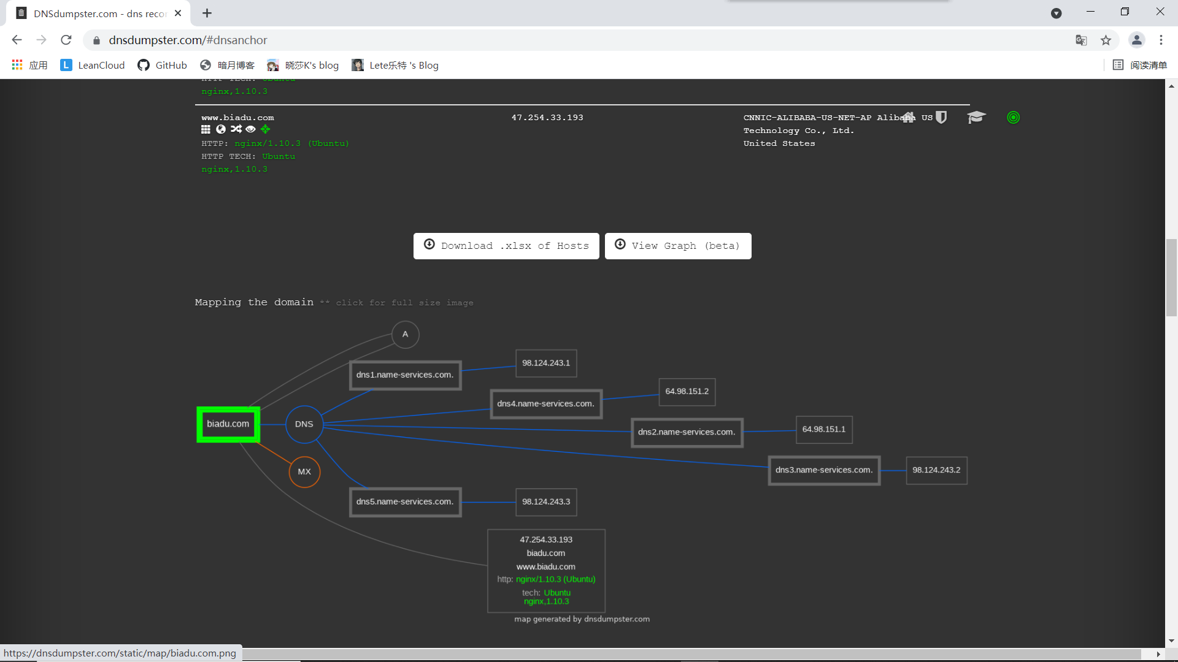Image resolution: width=1178 pixels, height=662 pixels.
Task: Click the home icon beside the Alibaba record
Action: coord(908,117)
